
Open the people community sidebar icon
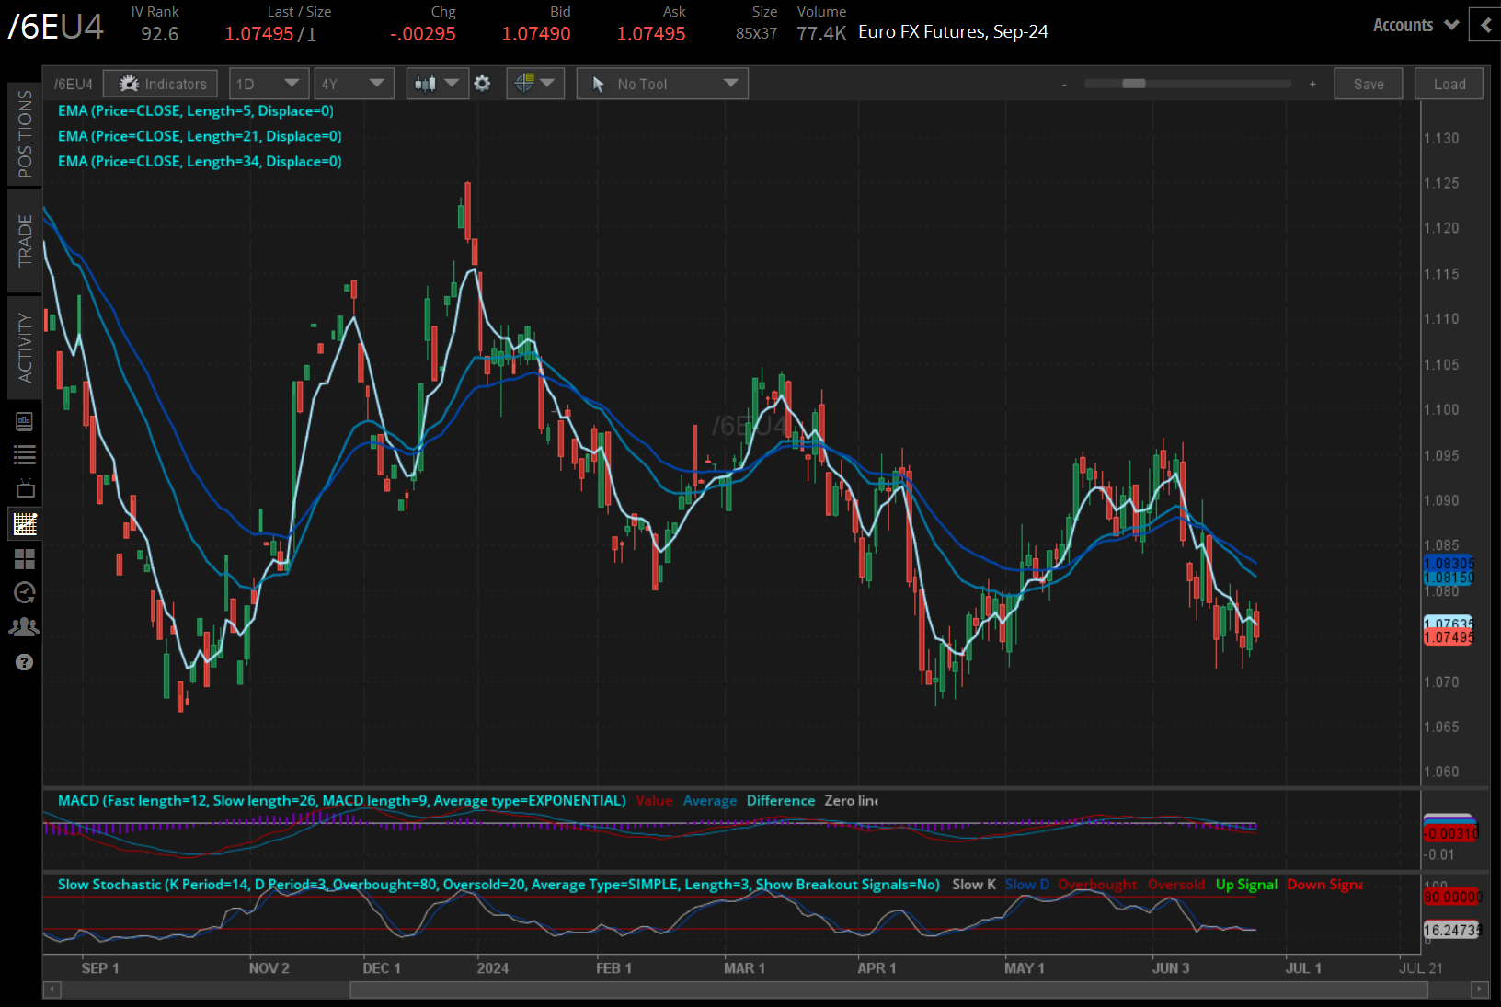[x=25, y=627]
